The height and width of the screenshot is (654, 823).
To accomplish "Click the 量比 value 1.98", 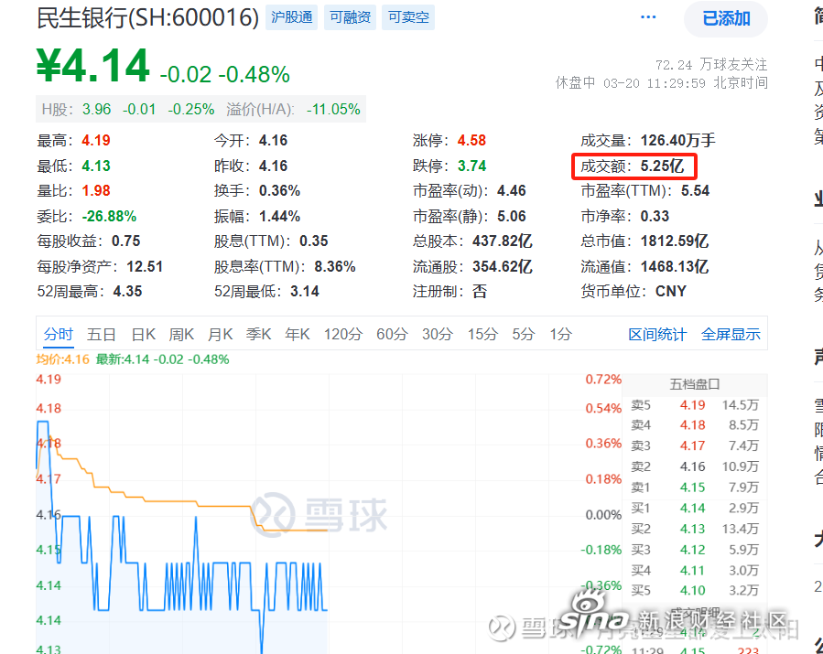I will [x=96, y=191].
